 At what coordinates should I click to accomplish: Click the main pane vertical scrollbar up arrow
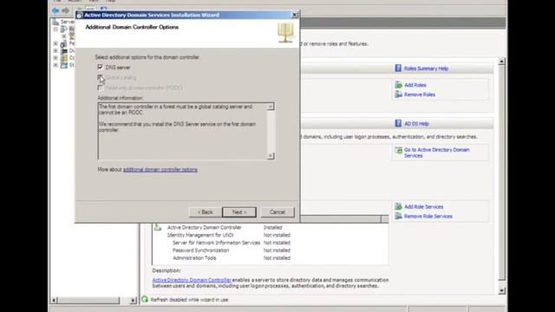[501, 62]
